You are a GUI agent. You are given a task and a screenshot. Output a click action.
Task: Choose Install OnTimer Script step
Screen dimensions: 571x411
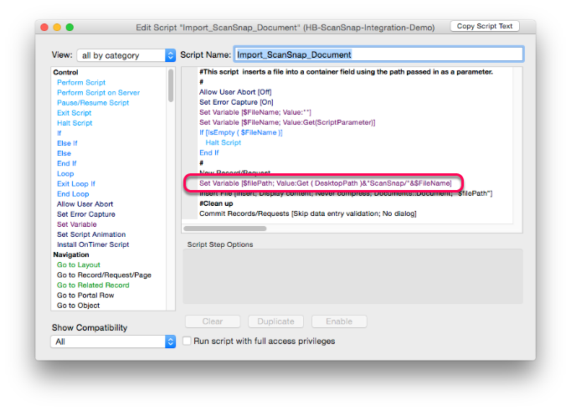tap(93, 244)
